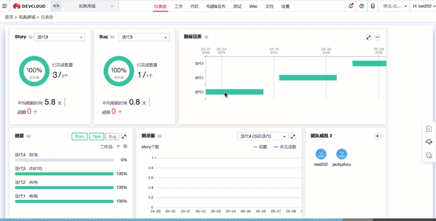Click the Story overdue count 0

tap(29, 111)
